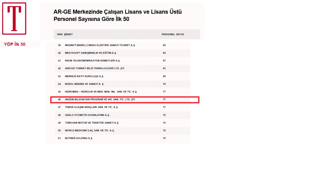Select AKGÜN BİLGİSAYAR PROGRAM row
330x185 pixels.
click(x=125, y=99)
